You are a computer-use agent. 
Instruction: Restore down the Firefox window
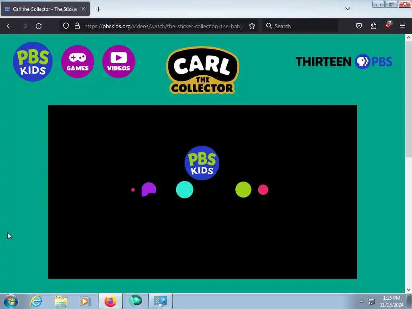point(391,4)
